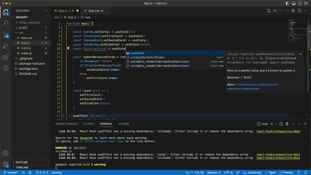Click the compare changes icon in editor toolbar
The image size is (311, 175).
(269, 11)
